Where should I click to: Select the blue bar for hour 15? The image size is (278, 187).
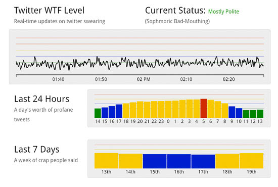tap(105, 113)
